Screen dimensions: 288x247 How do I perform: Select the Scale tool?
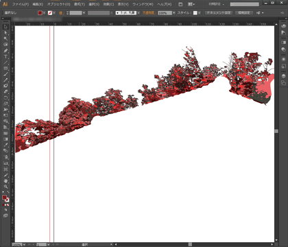tap(5, 104)
